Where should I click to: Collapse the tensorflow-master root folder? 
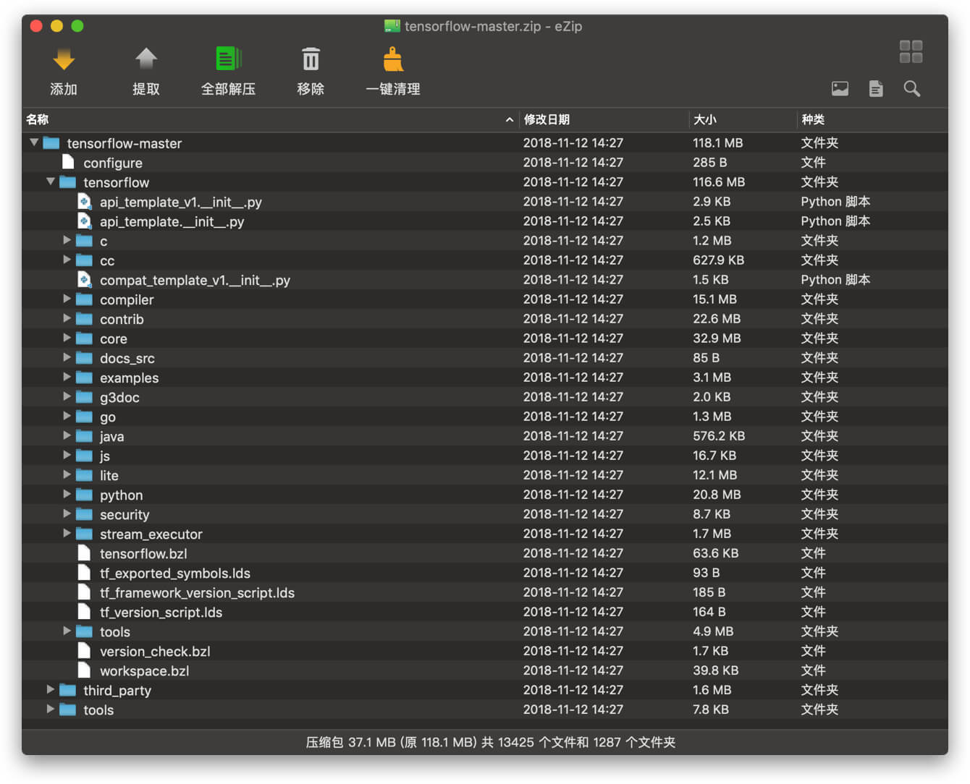[33, 142]
